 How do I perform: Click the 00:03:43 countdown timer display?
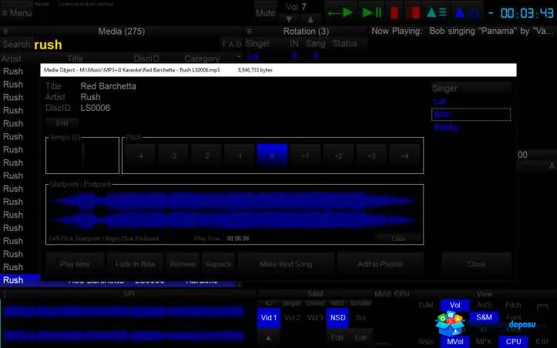click(526, 13)
